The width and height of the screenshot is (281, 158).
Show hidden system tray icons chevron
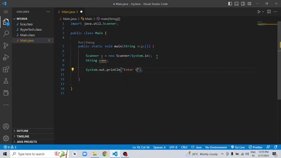[x=222, y=154]
